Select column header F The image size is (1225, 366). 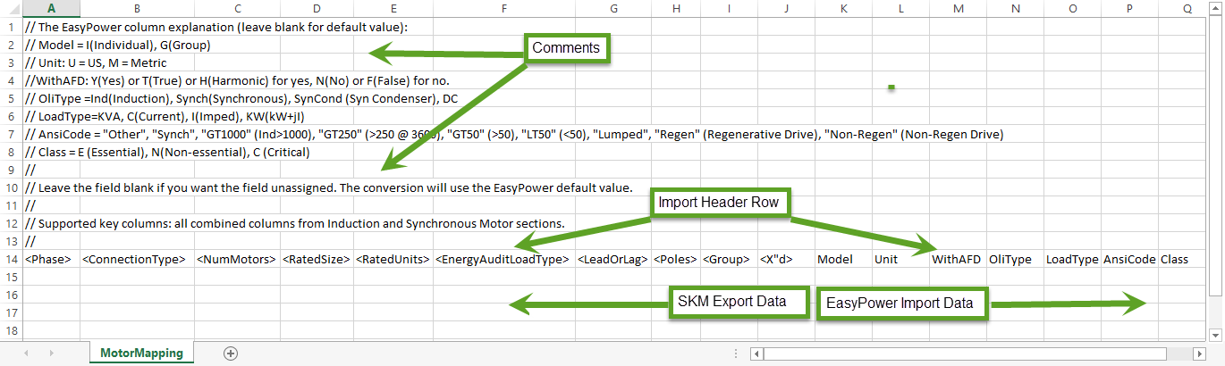(x=503, y=9)
